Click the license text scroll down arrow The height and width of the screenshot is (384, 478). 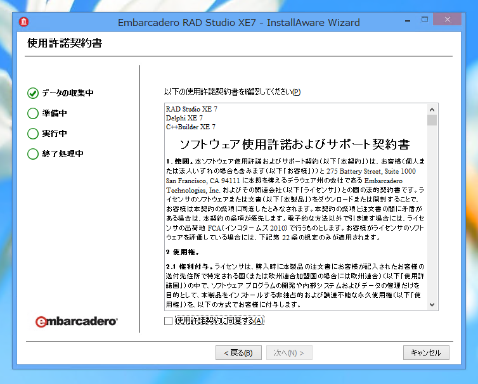click(x=432, y=305)
